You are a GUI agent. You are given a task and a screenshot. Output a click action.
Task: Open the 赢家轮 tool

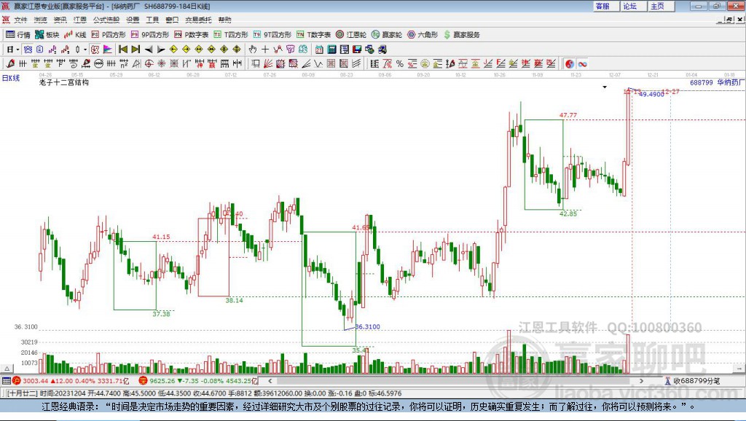pyautogui.click(x=387, y=35)
